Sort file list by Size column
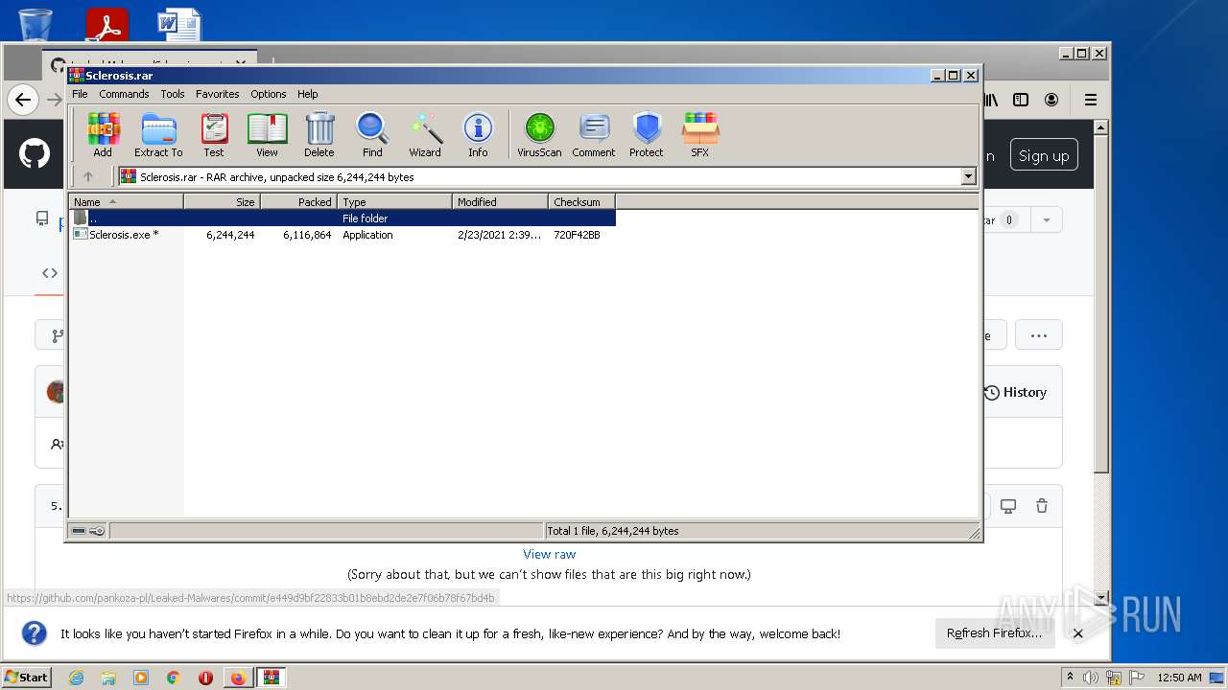The width and height of the screenshot is (1228, 690). click(x=222, y=201)
